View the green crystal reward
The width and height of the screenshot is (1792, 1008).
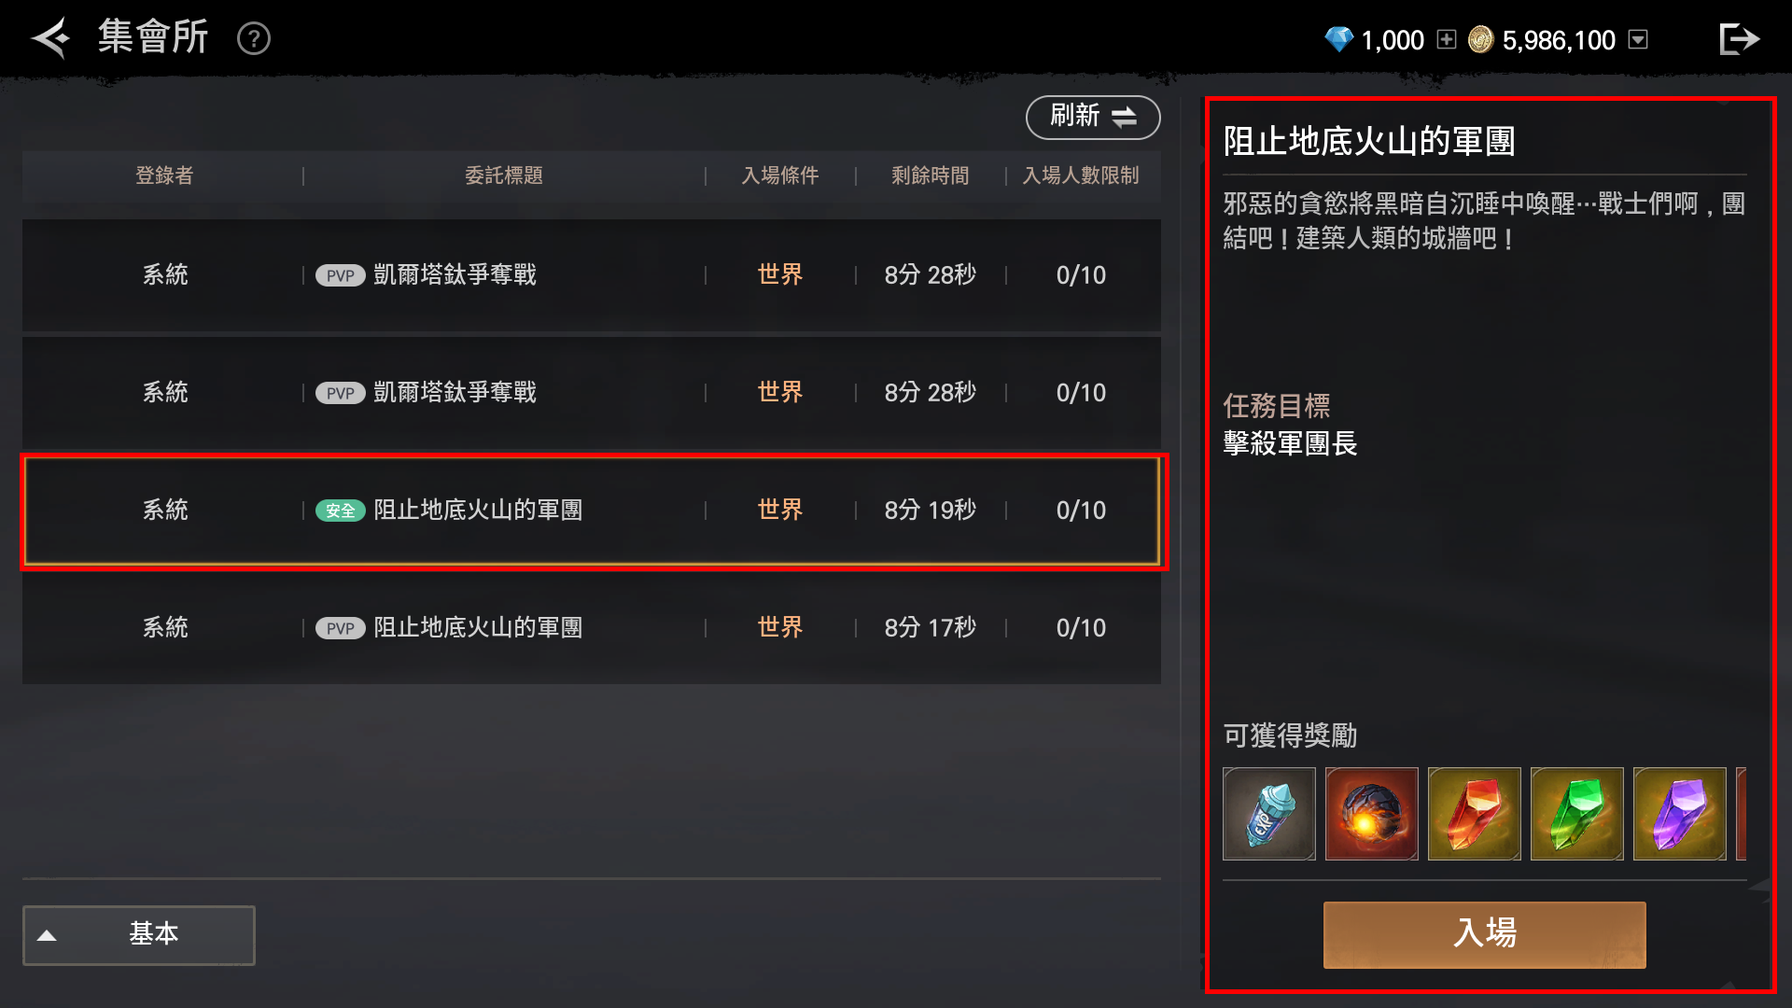(x=1577, y=813)
